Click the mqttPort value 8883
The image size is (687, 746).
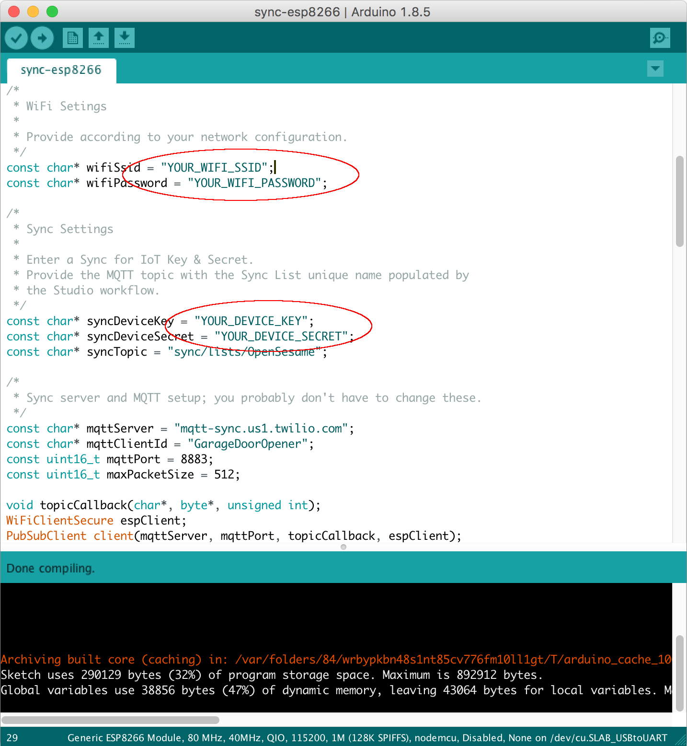click(194, 459)
